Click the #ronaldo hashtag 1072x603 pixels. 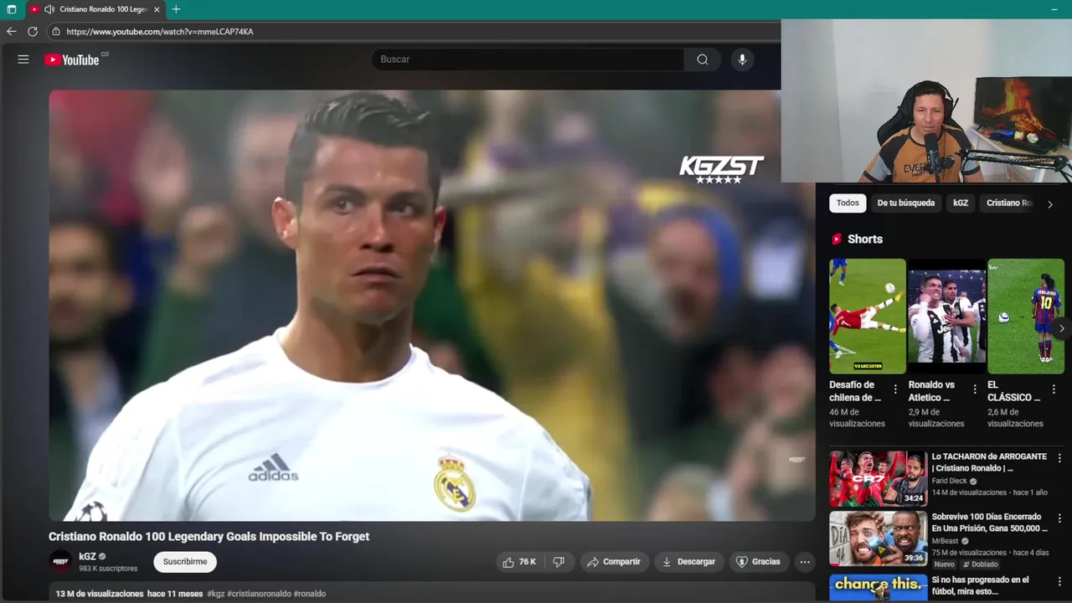click(310, 594)
